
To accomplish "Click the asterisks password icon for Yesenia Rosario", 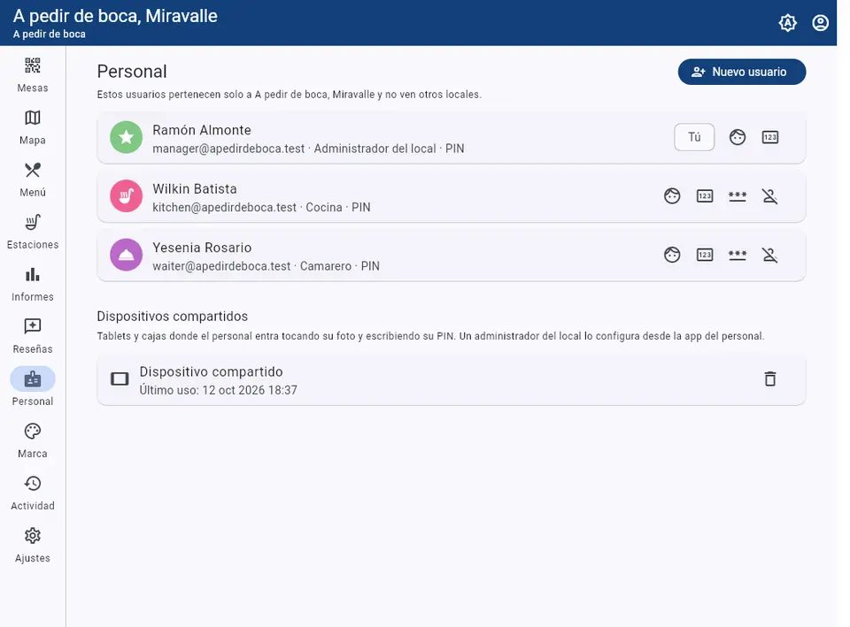I will (x=738, y=255).
